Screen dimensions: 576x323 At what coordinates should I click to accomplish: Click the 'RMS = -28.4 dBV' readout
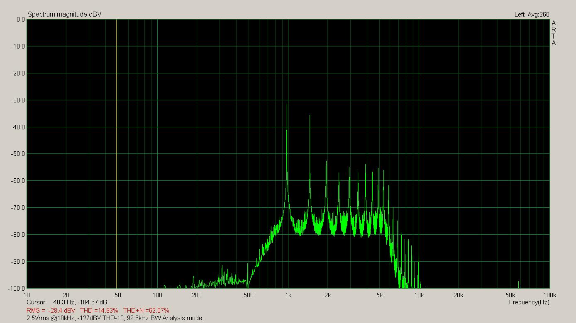click(51, 310)
